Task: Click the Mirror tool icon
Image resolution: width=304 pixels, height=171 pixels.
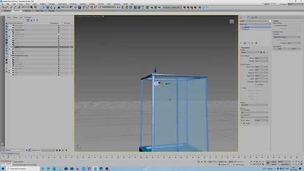Action: [119, 8]
